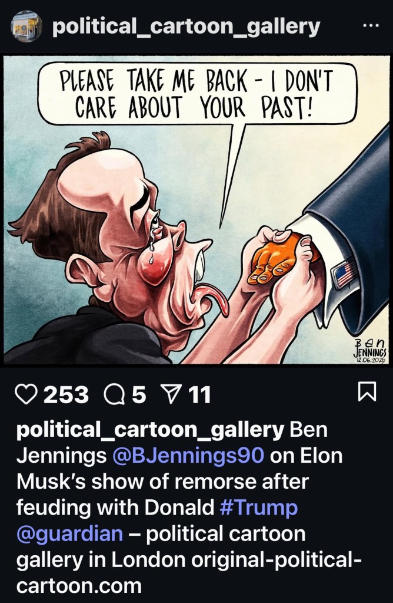Click the speech bubble text in cartoon
This screenshot has height=603, width=393.
tap(198, 95)
